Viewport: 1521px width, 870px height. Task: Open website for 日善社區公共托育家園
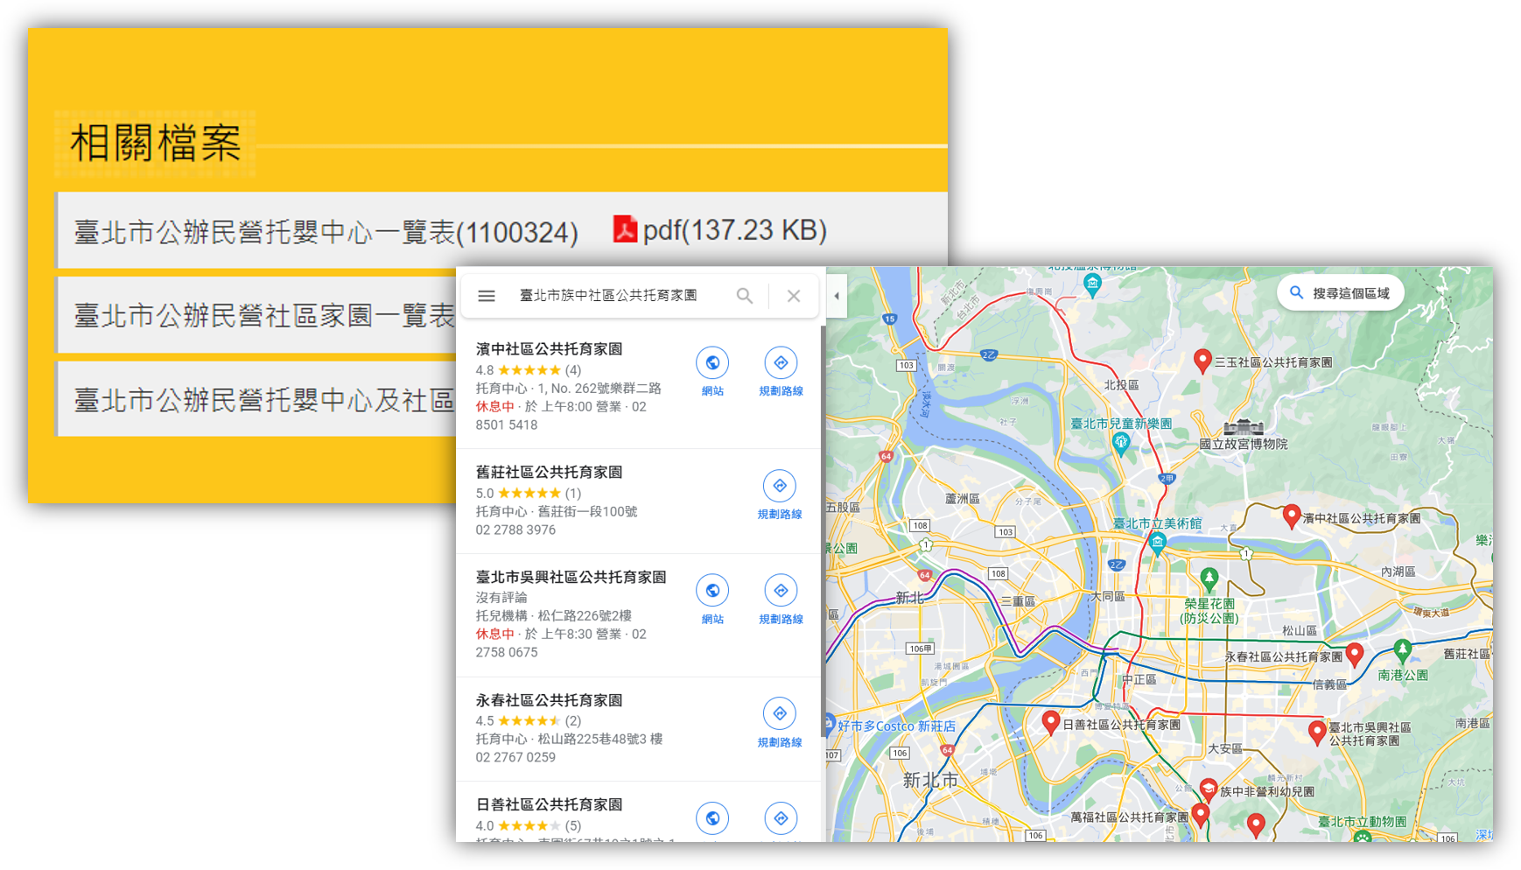(x=712, y=818)
